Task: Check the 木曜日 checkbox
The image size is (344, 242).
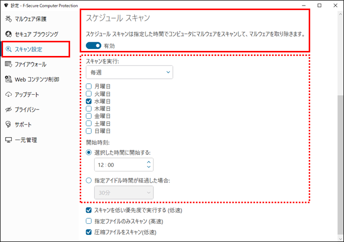Action: (x=89, y=108)
